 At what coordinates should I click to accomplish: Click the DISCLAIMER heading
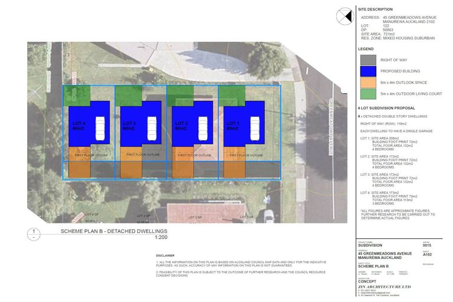pyautogui.click(x=167, y=256)
